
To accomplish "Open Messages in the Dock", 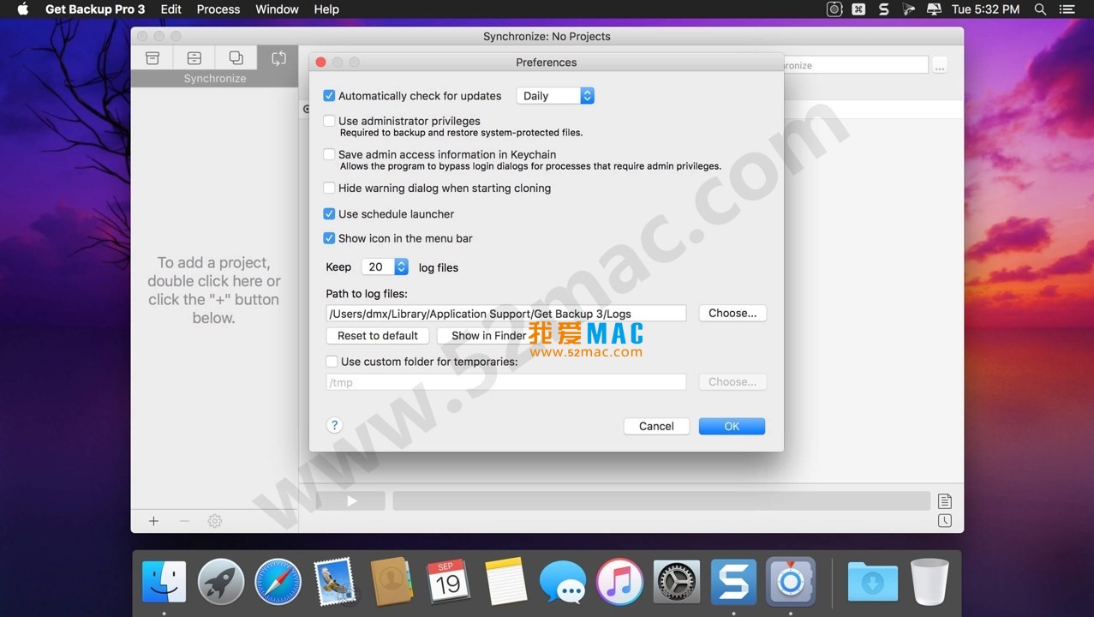I will tap(562, 582).
